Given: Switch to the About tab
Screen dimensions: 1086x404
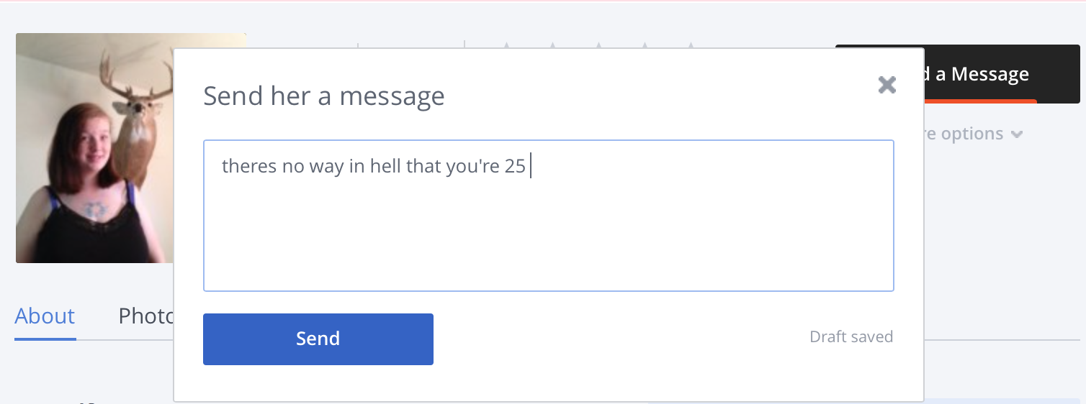Looking at the screenshot, I should click(x=45, y=316).
